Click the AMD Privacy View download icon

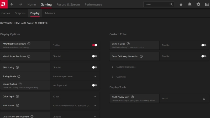(204, 99)
